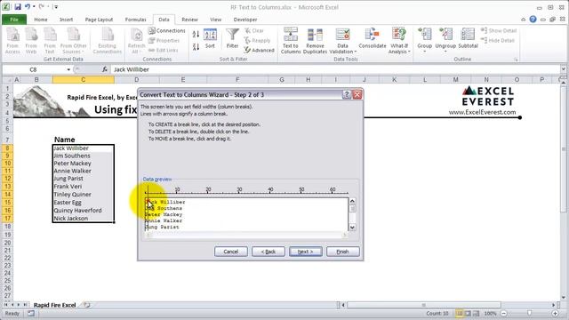569x320 pixels.
Task: Click the Connections button
Action: (x=166, y=31)
